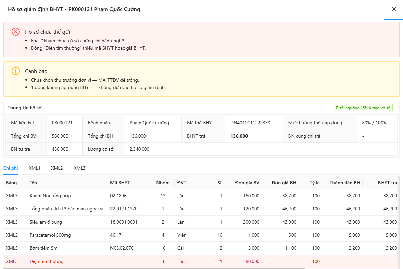This screenshot has width=403, height=269.
Task: Open the XML2 tab
Action: 57,168
